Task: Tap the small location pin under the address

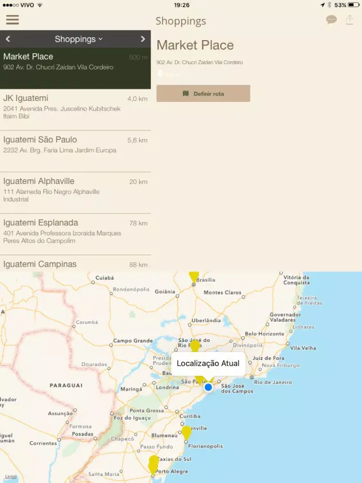Action: pyautogui.click(x=160, y=73)
